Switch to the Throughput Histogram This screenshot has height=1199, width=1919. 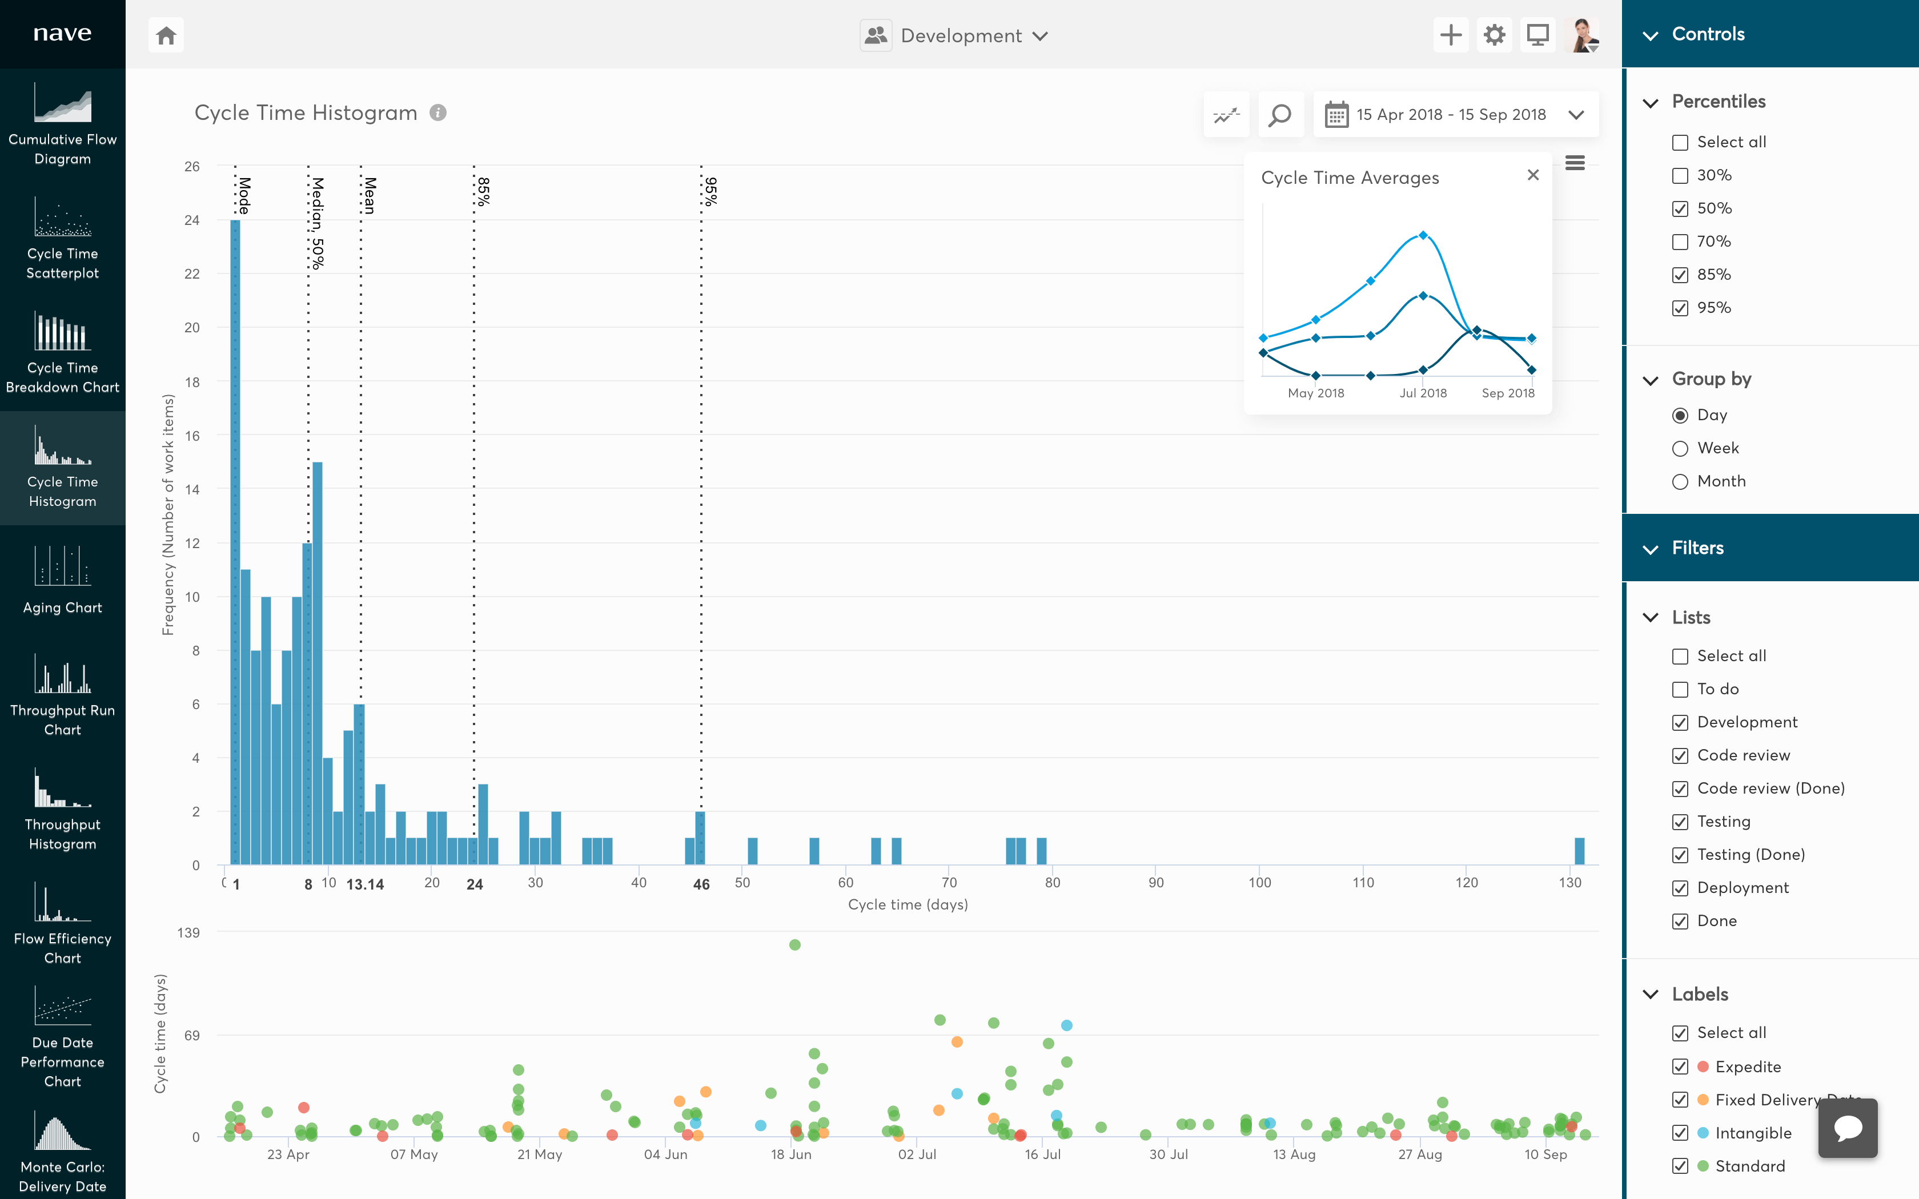point(62,809)
